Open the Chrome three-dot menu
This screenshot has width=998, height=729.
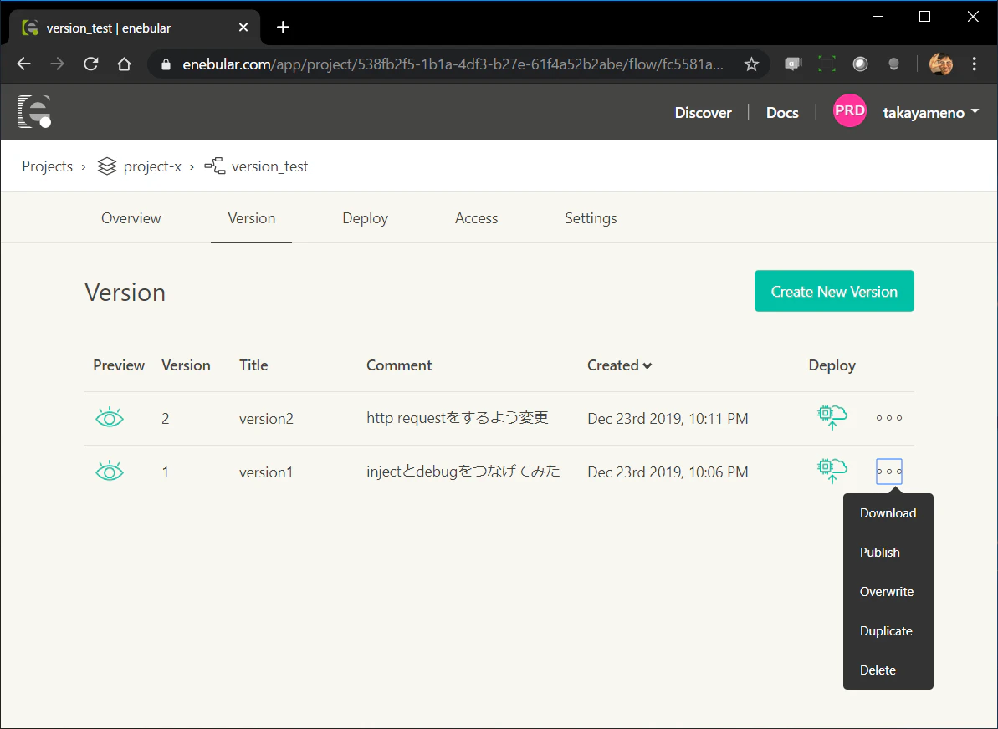coord(975,64)
